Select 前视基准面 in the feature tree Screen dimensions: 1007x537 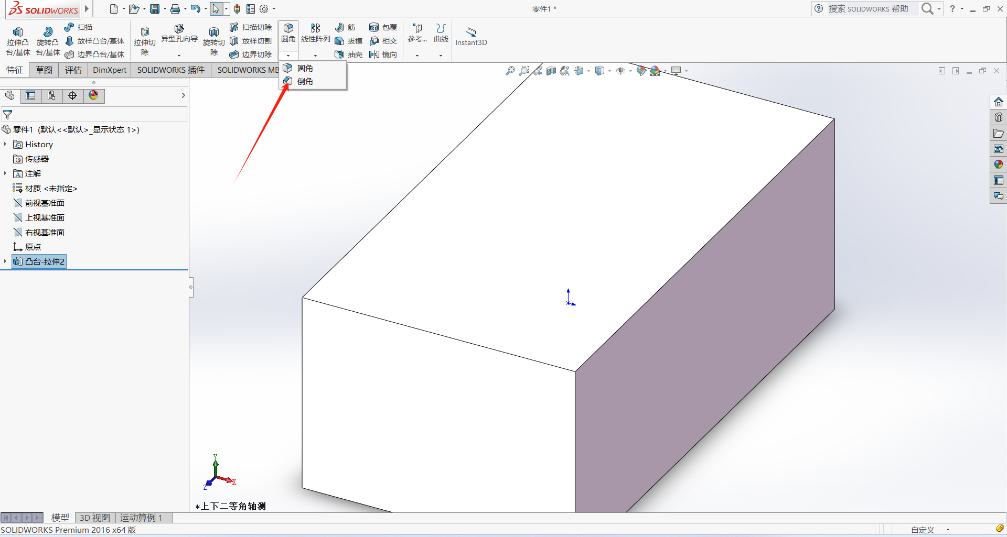click(x=45, y=203)
